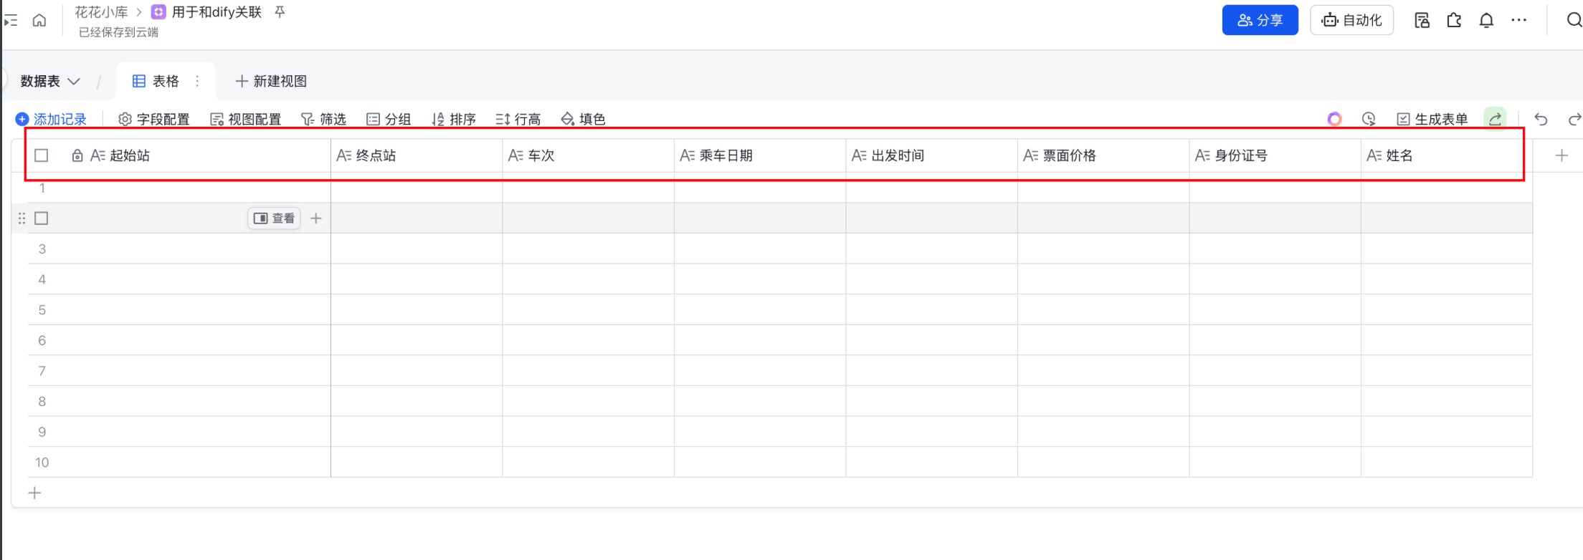Open the history clock icon

(1369, 119)
